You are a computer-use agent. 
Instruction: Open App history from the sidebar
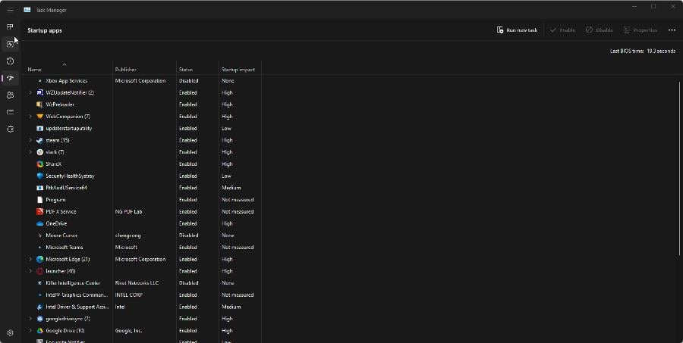pos(10,61)
